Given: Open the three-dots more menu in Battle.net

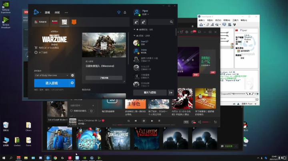Looking at the screenshot, I should click(66, 12).
